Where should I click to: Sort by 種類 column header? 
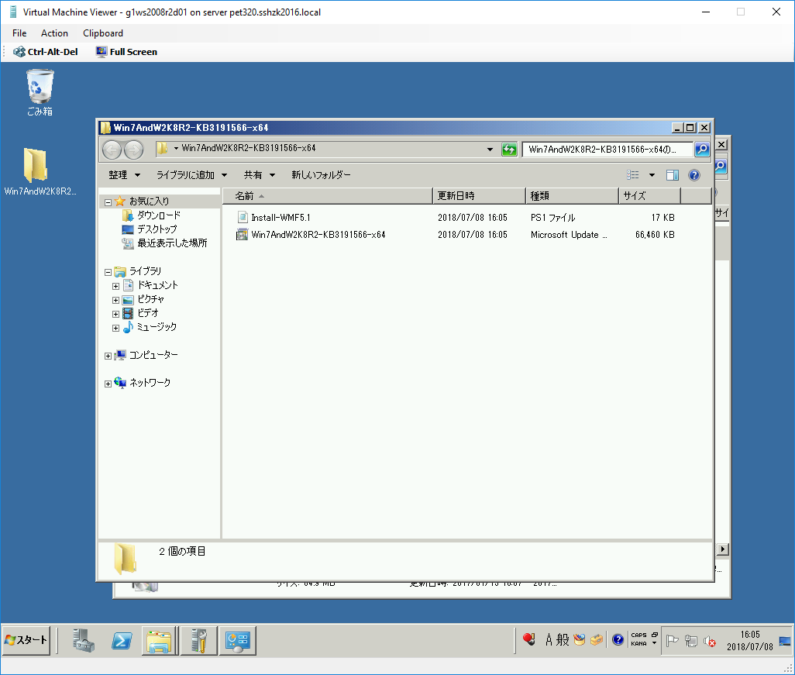coord(572,196)
